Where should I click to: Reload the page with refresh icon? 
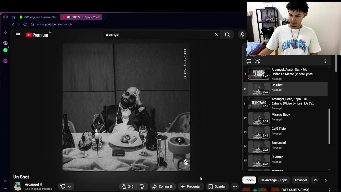pyautogui.click(x=25, y=24)
